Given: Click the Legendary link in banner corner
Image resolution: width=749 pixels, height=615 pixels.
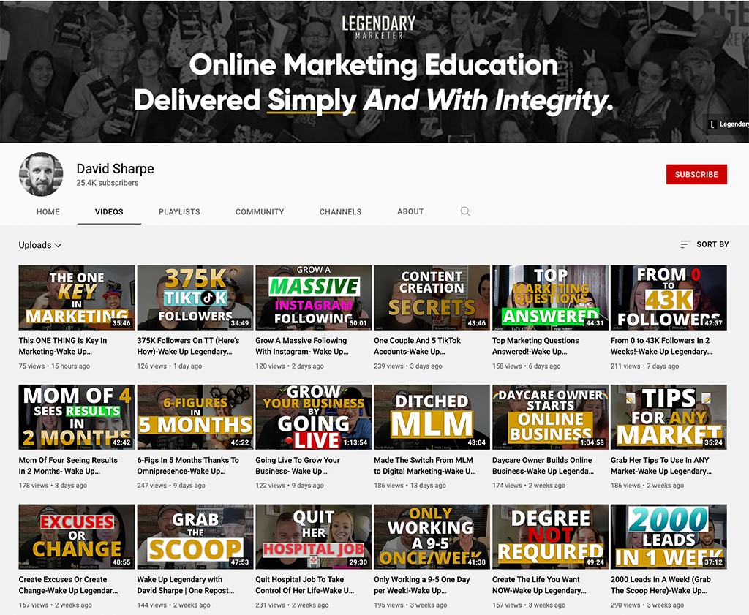Looking at the screenshot, I should (729, 124).
